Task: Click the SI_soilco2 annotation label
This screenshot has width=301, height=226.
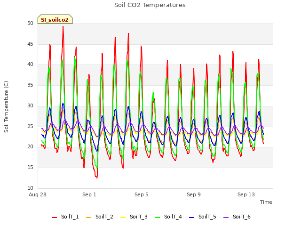Action: (x=55, y=19)
